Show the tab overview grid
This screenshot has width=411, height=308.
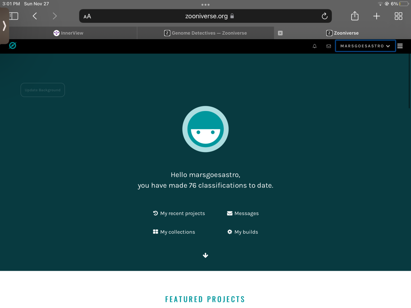[398, 16]
